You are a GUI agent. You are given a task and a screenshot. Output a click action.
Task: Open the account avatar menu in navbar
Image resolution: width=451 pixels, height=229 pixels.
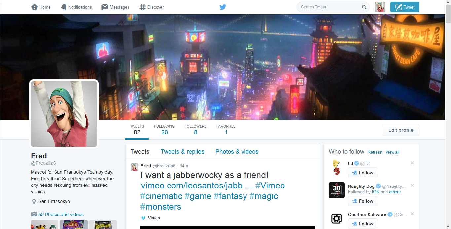tap(380, 7)
